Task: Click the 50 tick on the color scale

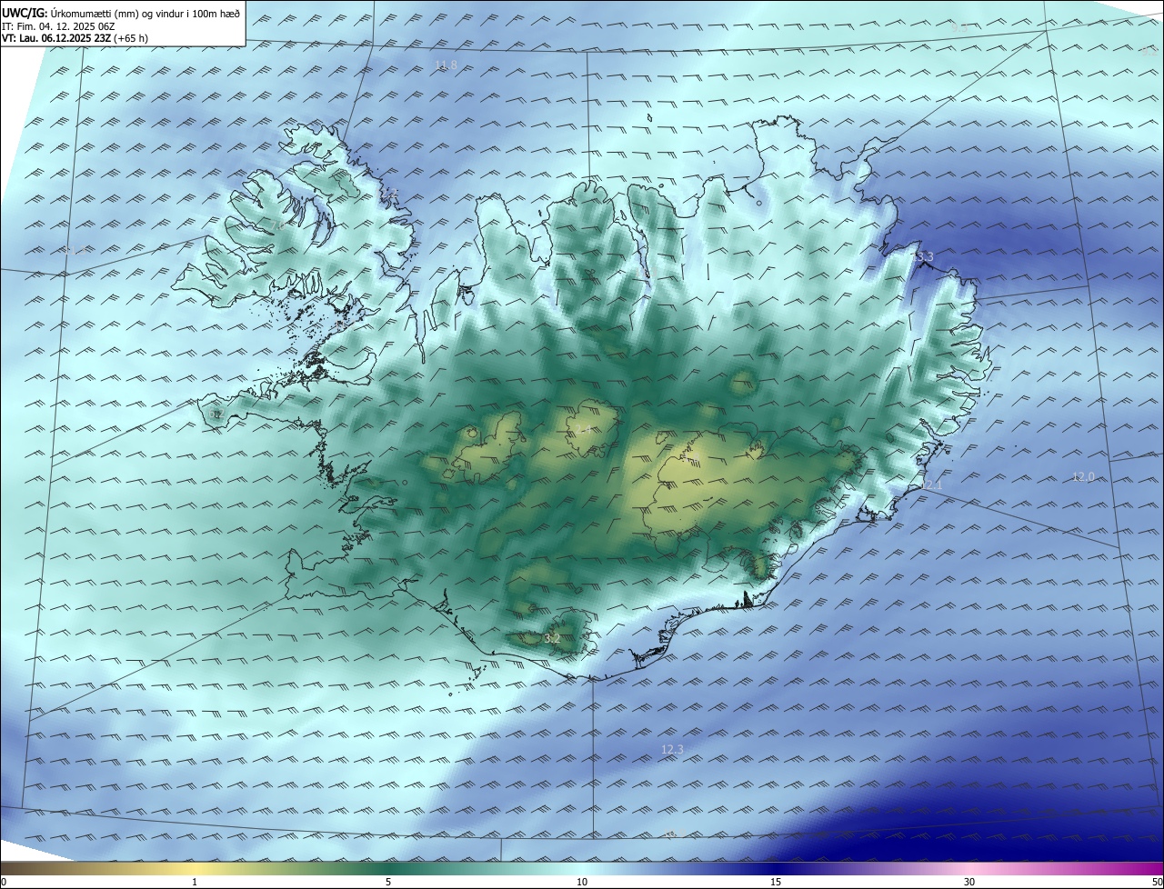Action: 1157,882
